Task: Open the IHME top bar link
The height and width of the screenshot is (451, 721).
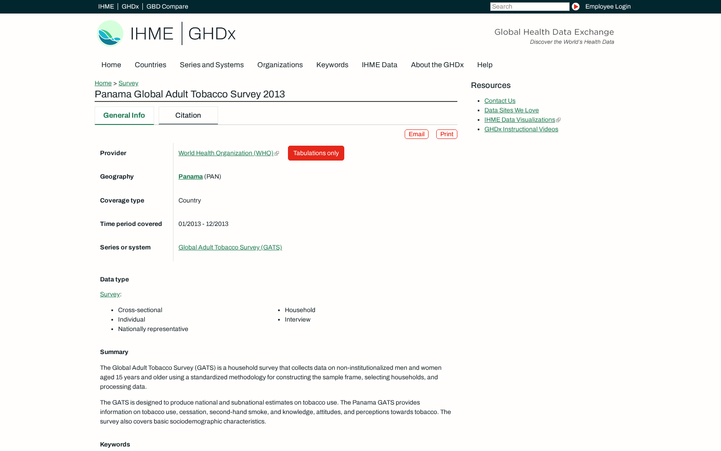Action: pos(106,6)
